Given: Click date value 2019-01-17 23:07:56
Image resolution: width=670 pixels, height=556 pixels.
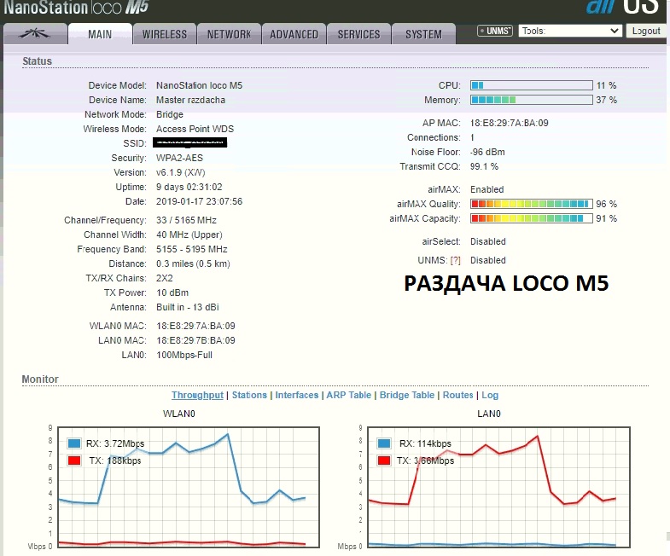Looking at the screenshot, I should [199, 201].
